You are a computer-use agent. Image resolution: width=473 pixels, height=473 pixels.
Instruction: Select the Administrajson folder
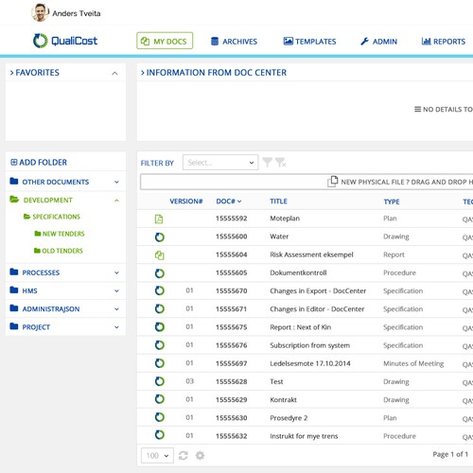44,308
